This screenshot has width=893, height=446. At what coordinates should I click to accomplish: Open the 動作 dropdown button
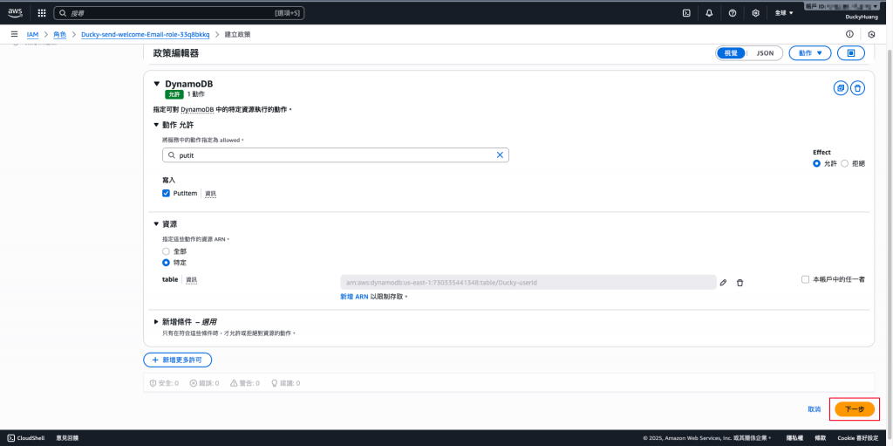coord(810,53)
